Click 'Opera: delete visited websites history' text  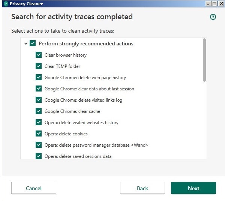(x=81, y=123)
